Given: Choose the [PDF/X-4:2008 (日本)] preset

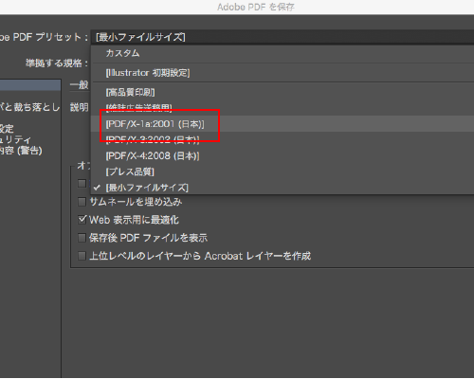Looking at the screenshot, I should point(283,155).
